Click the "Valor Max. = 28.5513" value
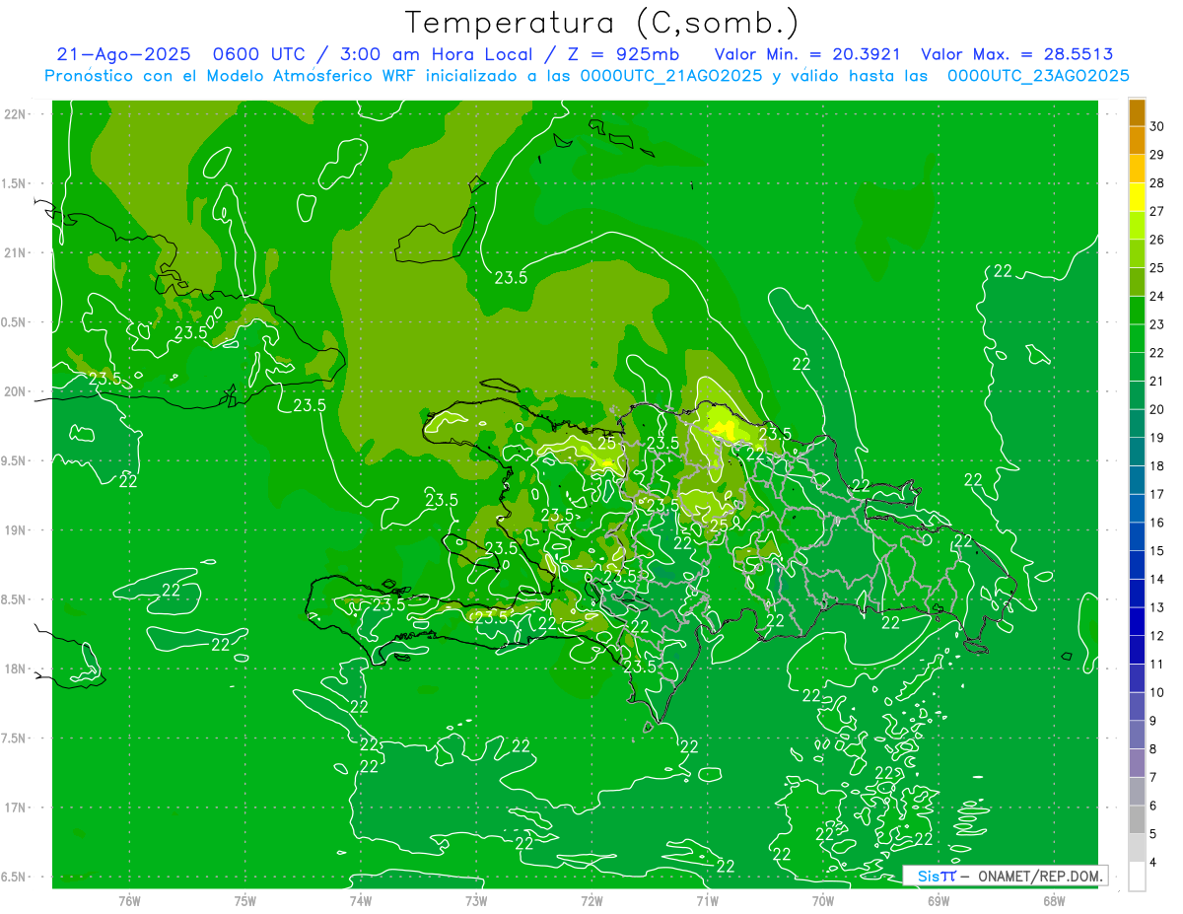 coord(1016,54)
